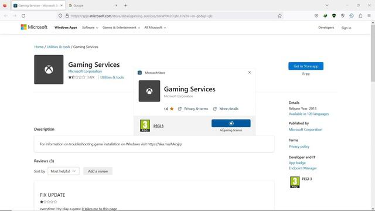Click Get in Store app button

click(306, 66)
